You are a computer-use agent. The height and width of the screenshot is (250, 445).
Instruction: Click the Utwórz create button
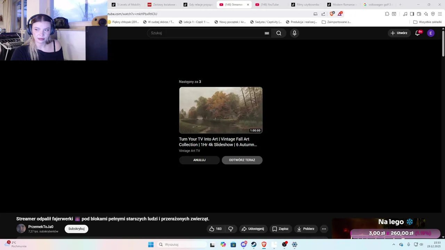click(x=399, y=33)
